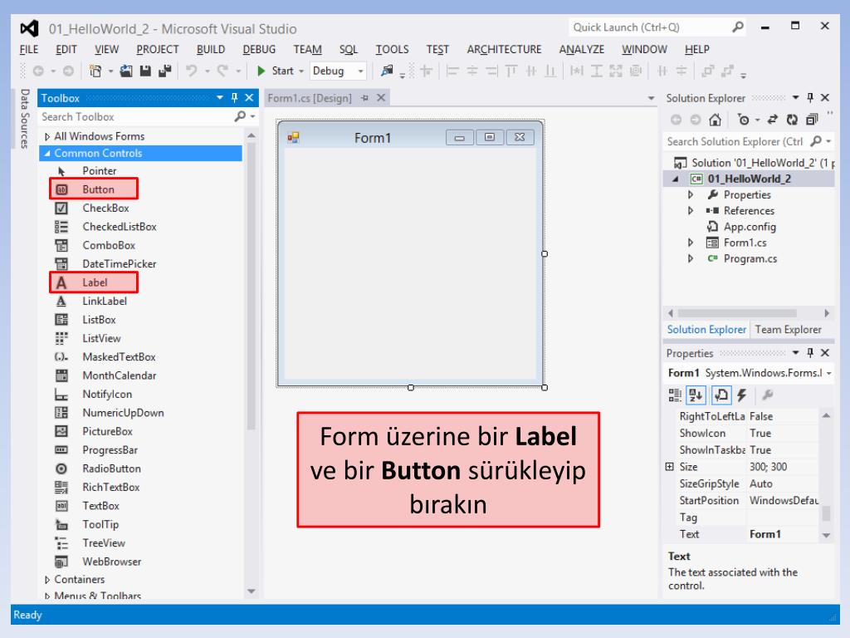The height and width of the screenshot is (638, 850).
Task: Select the Label control in Toolbox
Action: point(93,282)
